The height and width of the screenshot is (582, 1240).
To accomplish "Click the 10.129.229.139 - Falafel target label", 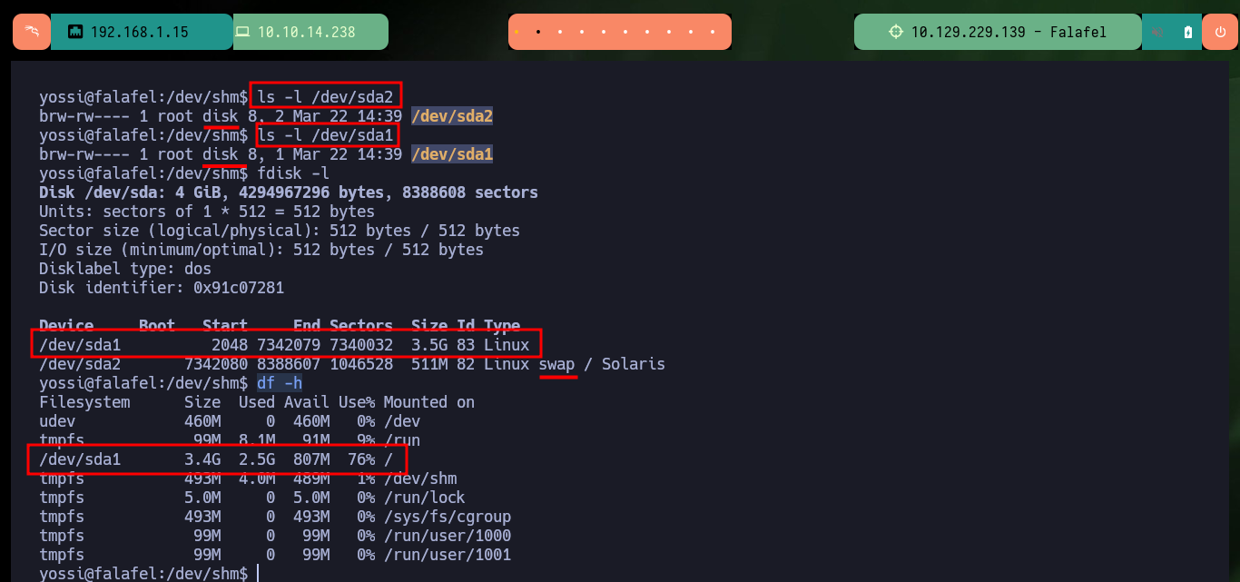I will click(x=1009, y=32).
